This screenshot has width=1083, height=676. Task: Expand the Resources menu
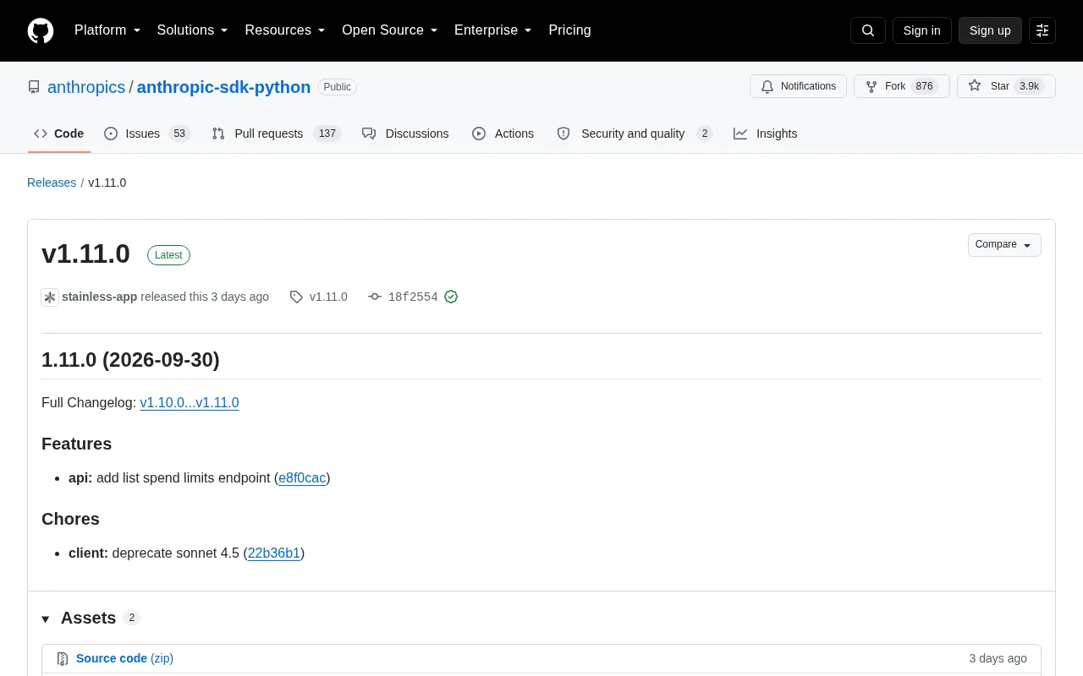point(285,30)
